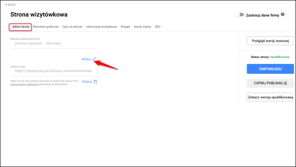Click the Strona wizytówkowa heading
Image resolution: width=296 pixels, height=167 pixels.
coord(39,15)
